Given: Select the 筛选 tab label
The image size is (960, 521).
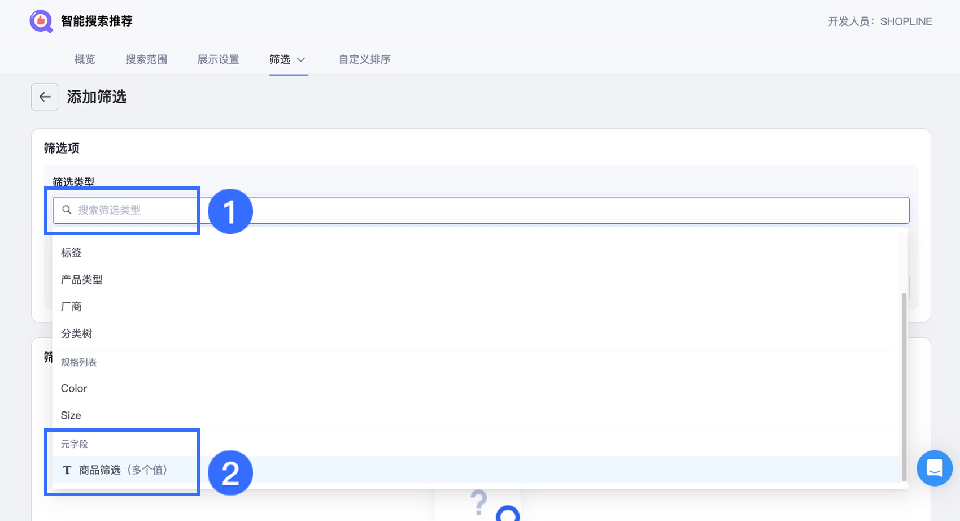Looking at the screenshot, I should [280, 59].
